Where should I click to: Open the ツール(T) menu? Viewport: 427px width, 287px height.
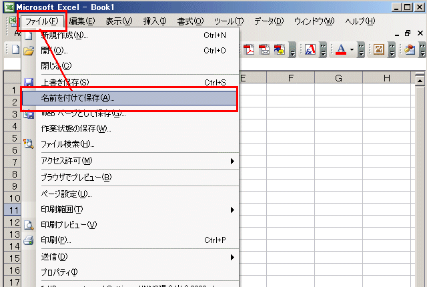point(229,21)
